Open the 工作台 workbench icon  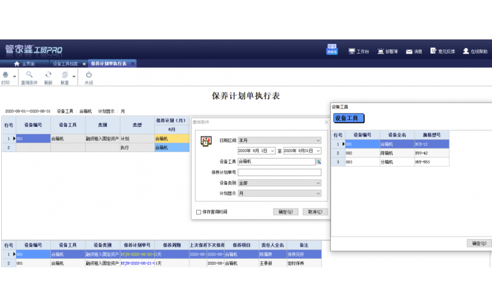[x=352, y=51]
